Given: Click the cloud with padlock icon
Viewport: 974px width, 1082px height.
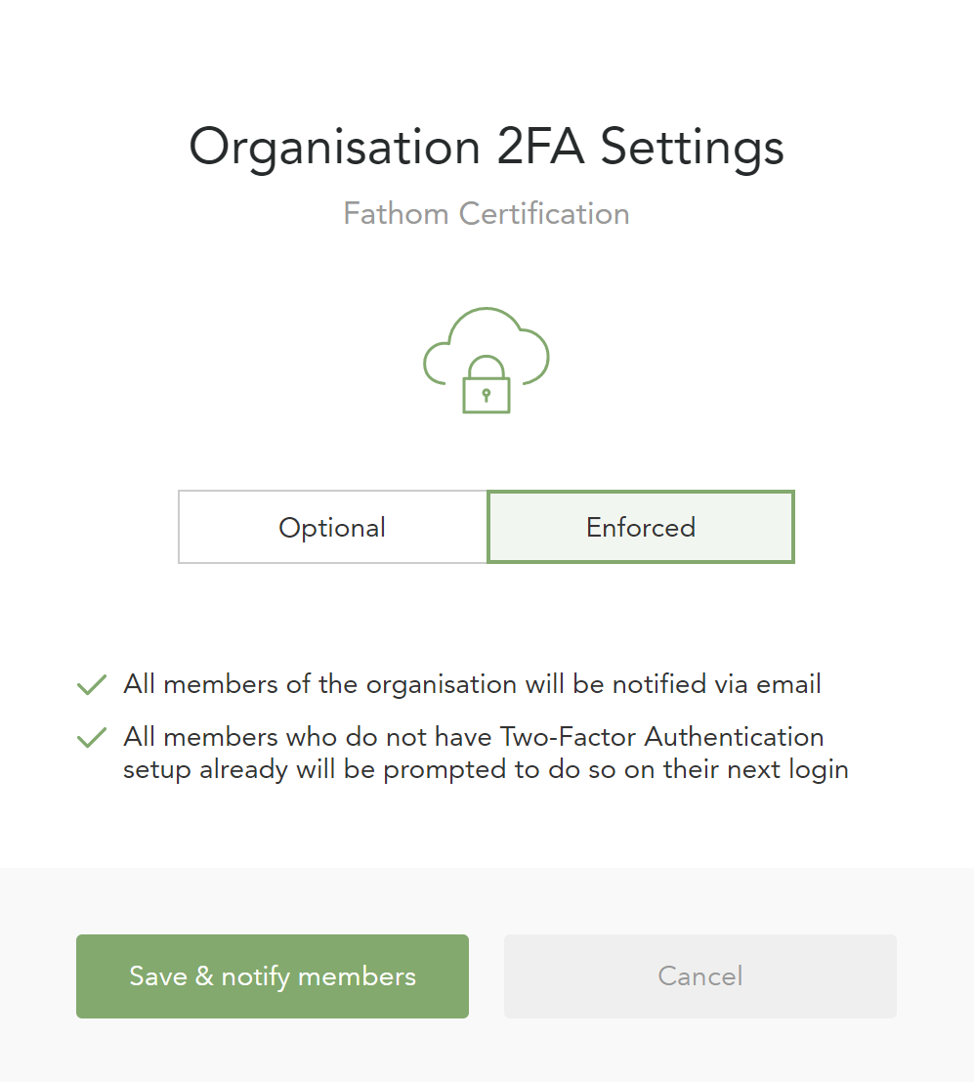Looking at the screenshot, I should pos(487,361).
